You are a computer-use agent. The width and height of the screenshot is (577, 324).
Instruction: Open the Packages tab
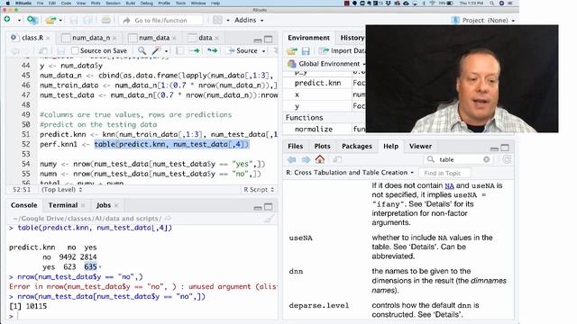click(x=357, y=146)
